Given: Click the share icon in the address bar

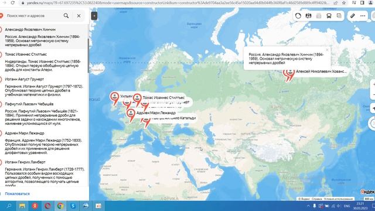Looking at the screenshot, I should tap(336, 3).
